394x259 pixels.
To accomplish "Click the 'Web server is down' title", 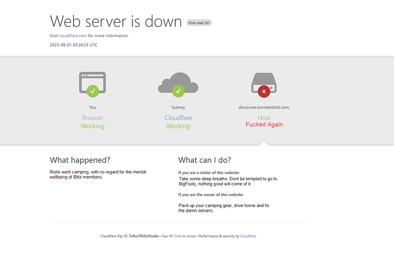I will tap(116, 21).
